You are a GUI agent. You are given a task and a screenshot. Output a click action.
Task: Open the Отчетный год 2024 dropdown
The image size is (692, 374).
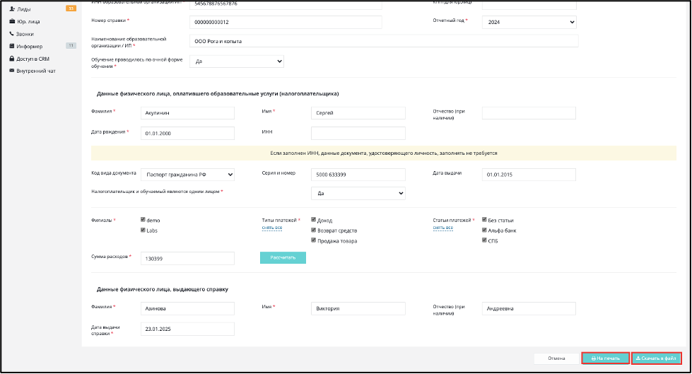pyautogui.click(x=529, y=22)
